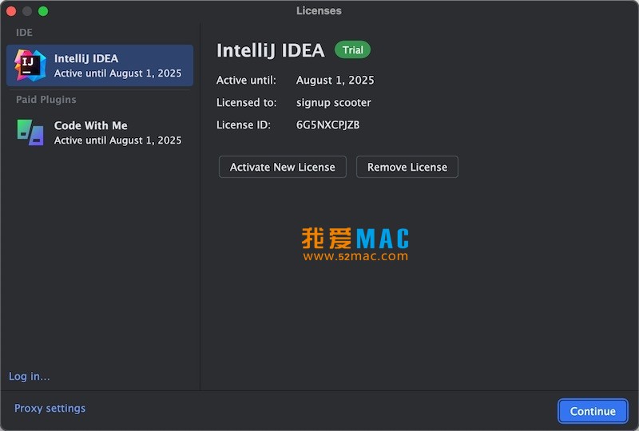Click the Paid Plugins section header
Viewport: 639px width, 431px height.
[46, 100]
